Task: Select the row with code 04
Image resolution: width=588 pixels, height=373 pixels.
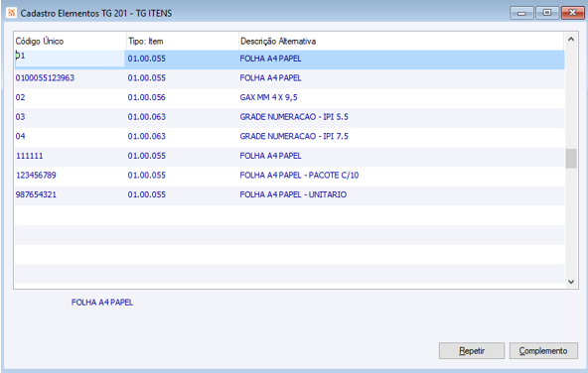Action: click(x=289, y=136)
